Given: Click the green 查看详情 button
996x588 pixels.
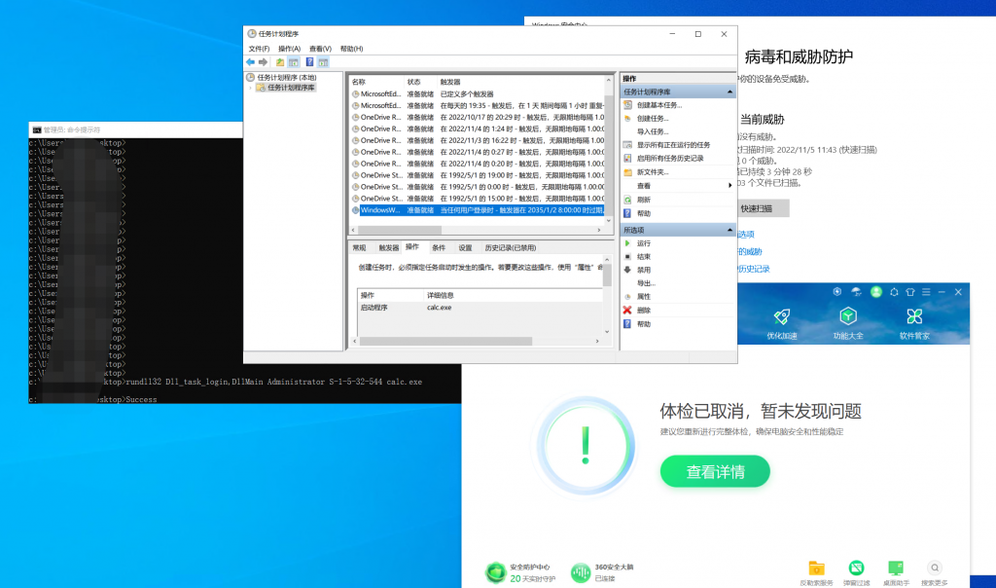Looking at the screenshot, I should (x=715, y=472).
